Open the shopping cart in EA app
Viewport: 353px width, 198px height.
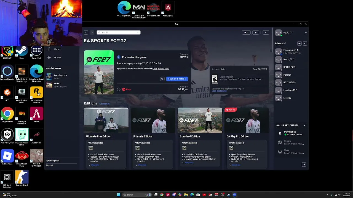(256, 32)
